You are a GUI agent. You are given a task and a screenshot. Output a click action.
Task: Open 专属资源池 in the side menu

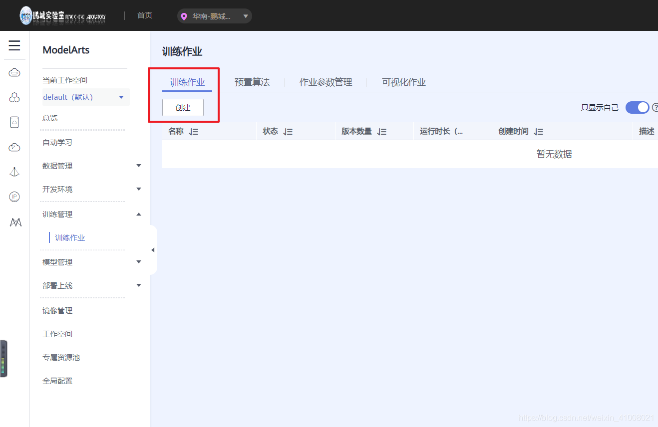(61, 358)
